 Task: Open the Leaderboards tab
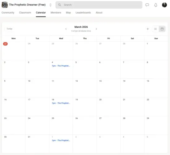(83, 13)
